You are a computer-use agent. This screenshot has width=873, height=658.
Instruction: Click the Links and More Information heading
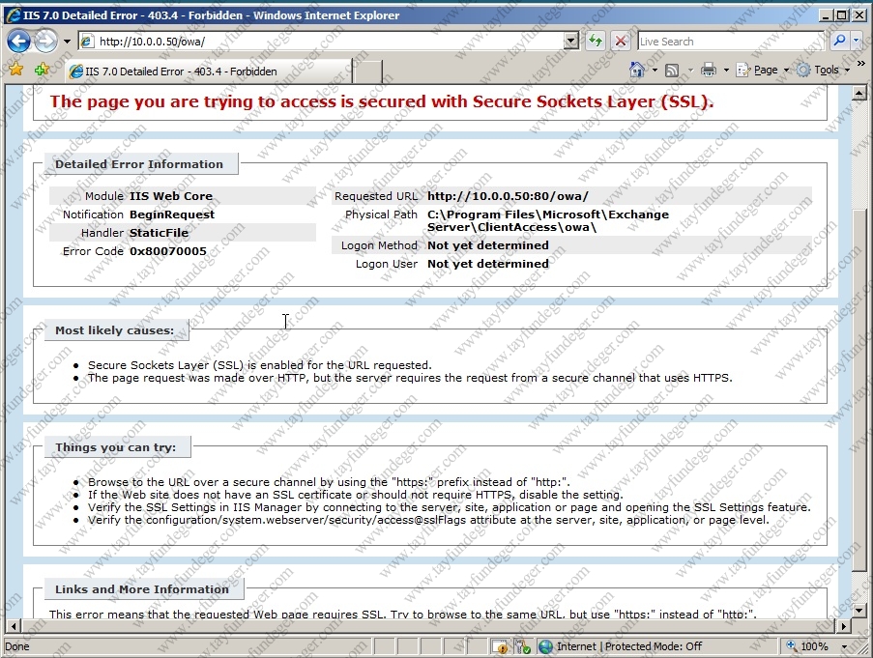[142, 589]
